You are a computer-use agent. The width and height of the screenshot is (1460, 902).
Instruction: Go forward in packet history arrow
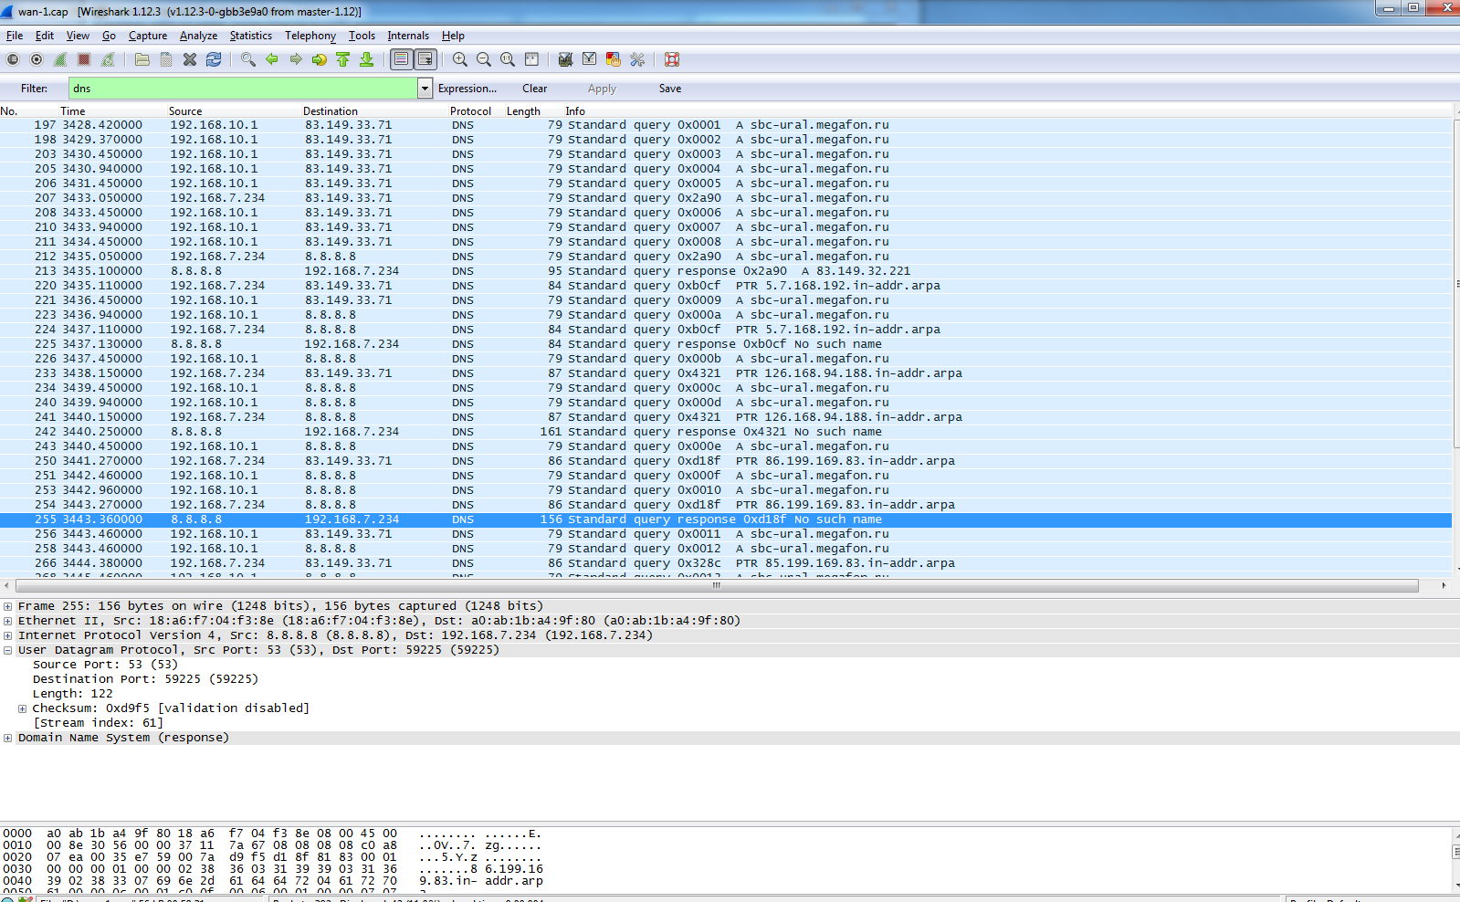point(296,59)
